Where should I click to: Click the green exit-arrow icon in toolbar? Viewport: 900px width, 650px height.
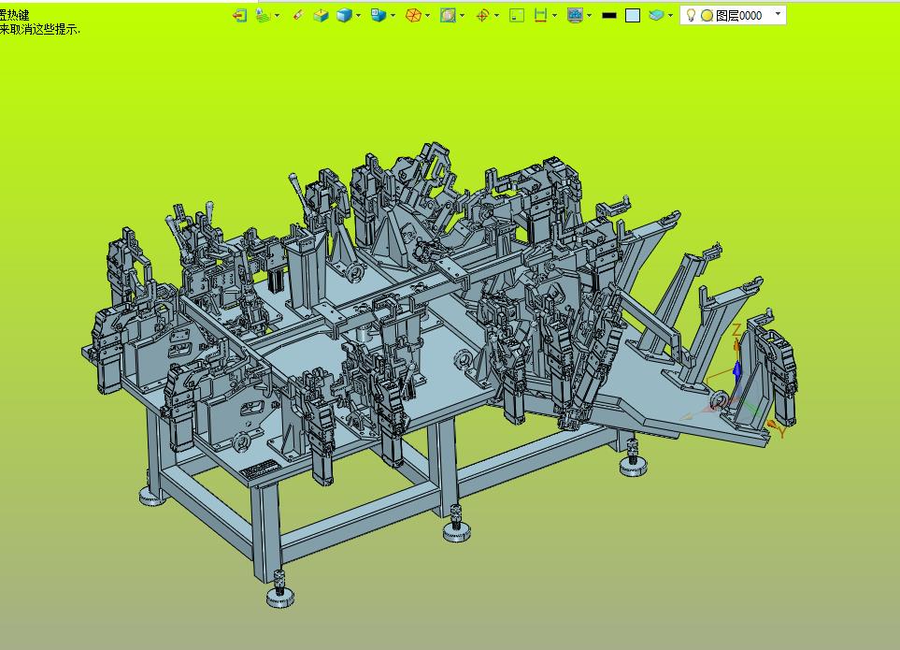click(x=240, y=15)
